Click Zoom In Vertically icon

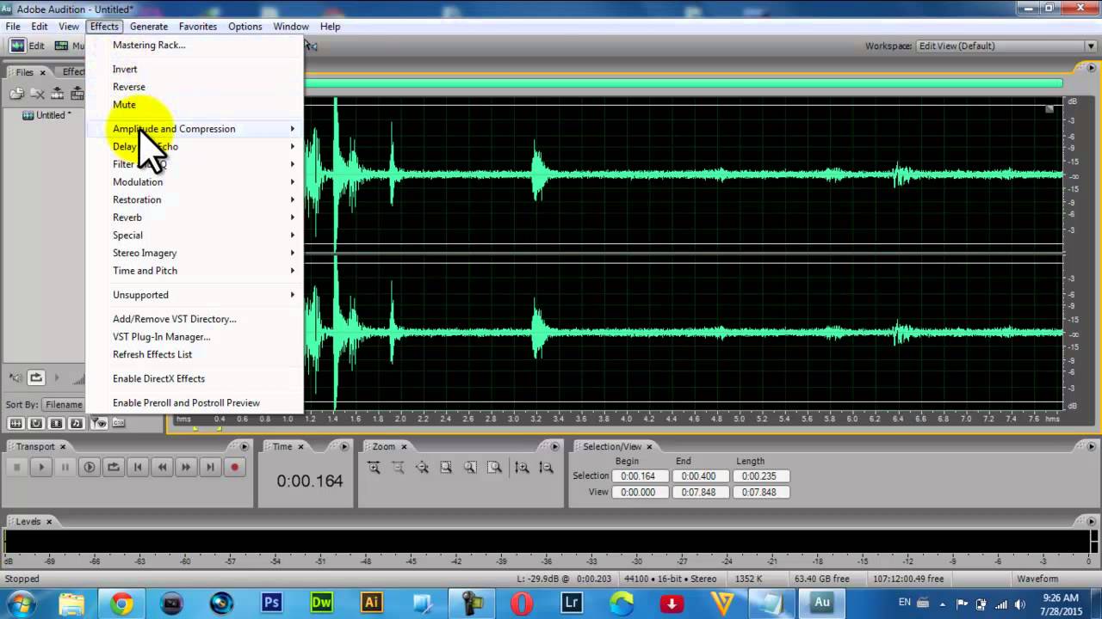pos(522,467)
